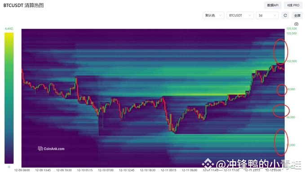Viewport: 305px width, 175px height.
Task: Open the 默认色 color theme dropdown
Action: (x=213, y=16)
